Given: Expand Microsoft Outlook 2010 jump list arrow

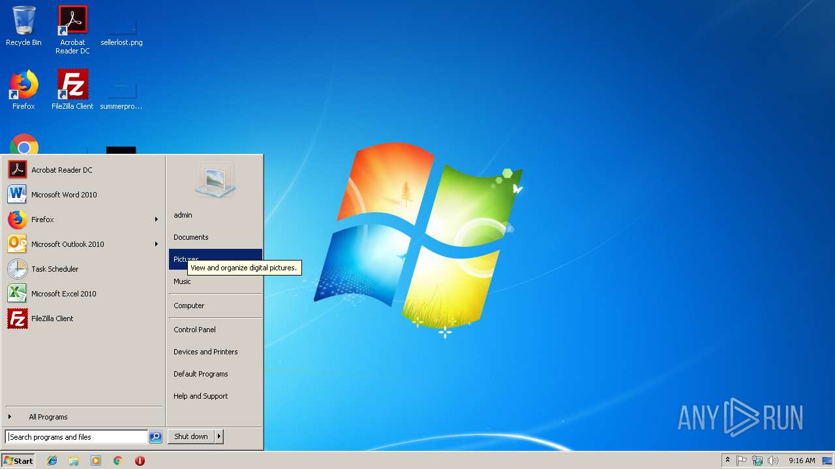Looking at the screenshot, I should coord(156,244).
